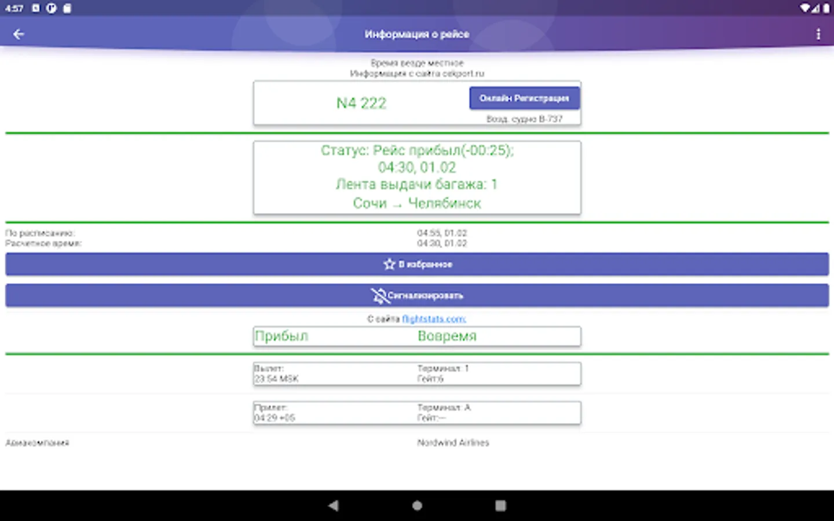Tap the arrival time 04:29 +05
The height and width of the screenshot is (521, 834).
275,417
